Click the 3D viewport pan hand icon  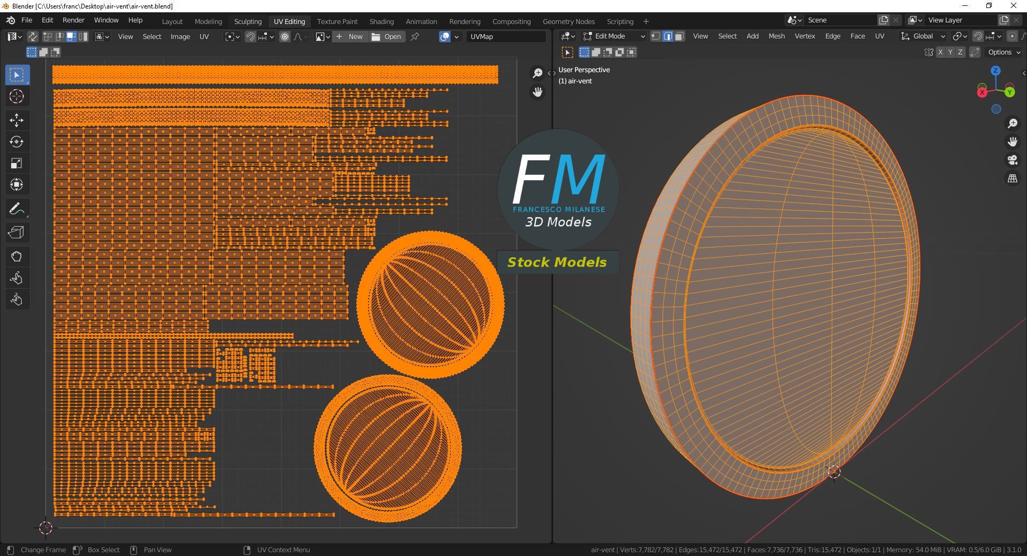[x=1013, y=142]
